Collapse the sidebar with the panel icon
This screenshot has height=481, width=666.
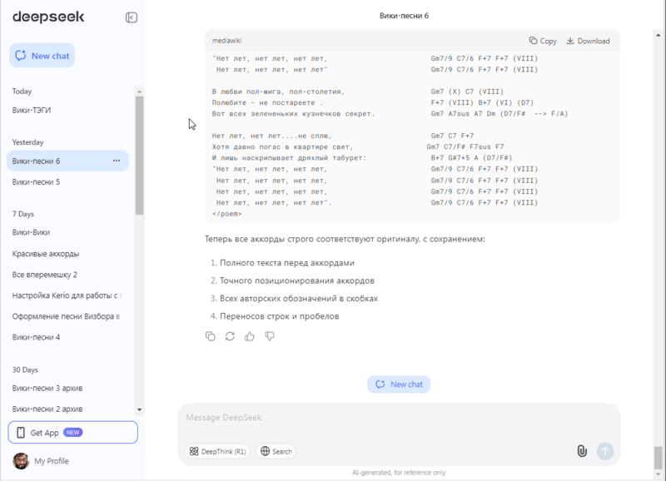click(132, 17)
